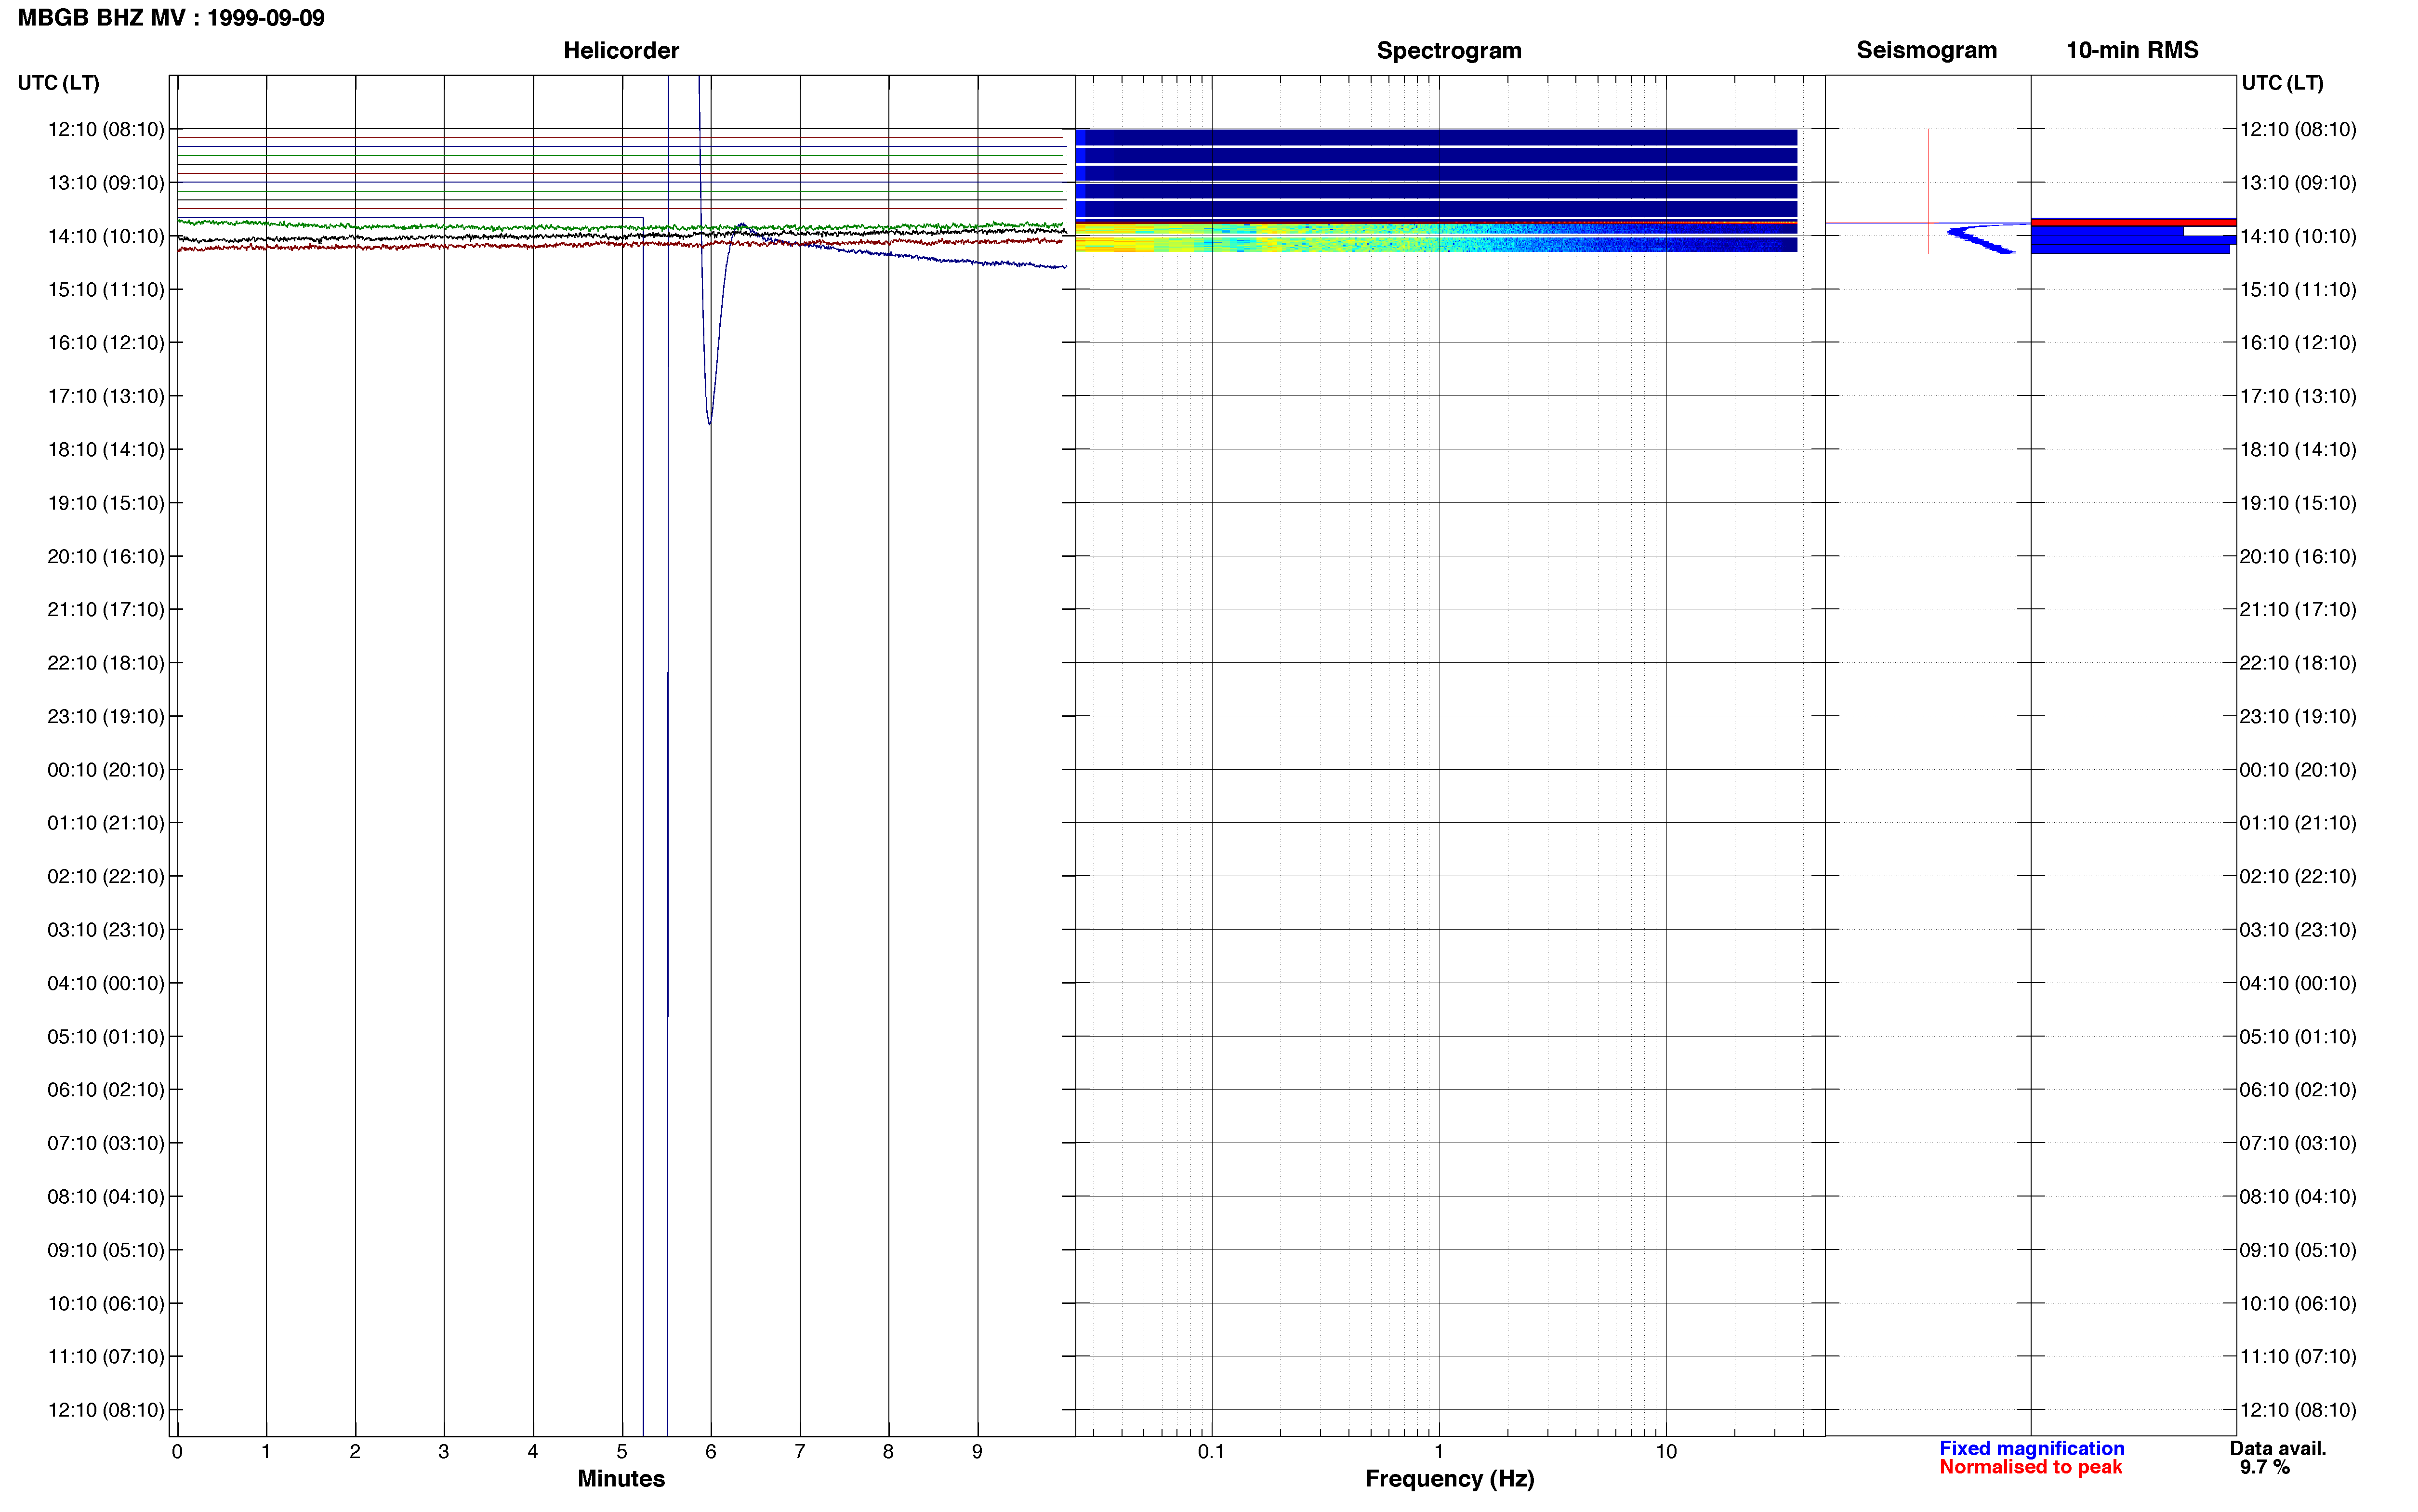The image size is (2418, 1512).
Task: Click the 5 tick on the Minutes axis
Action: [x=622, y=1451]
